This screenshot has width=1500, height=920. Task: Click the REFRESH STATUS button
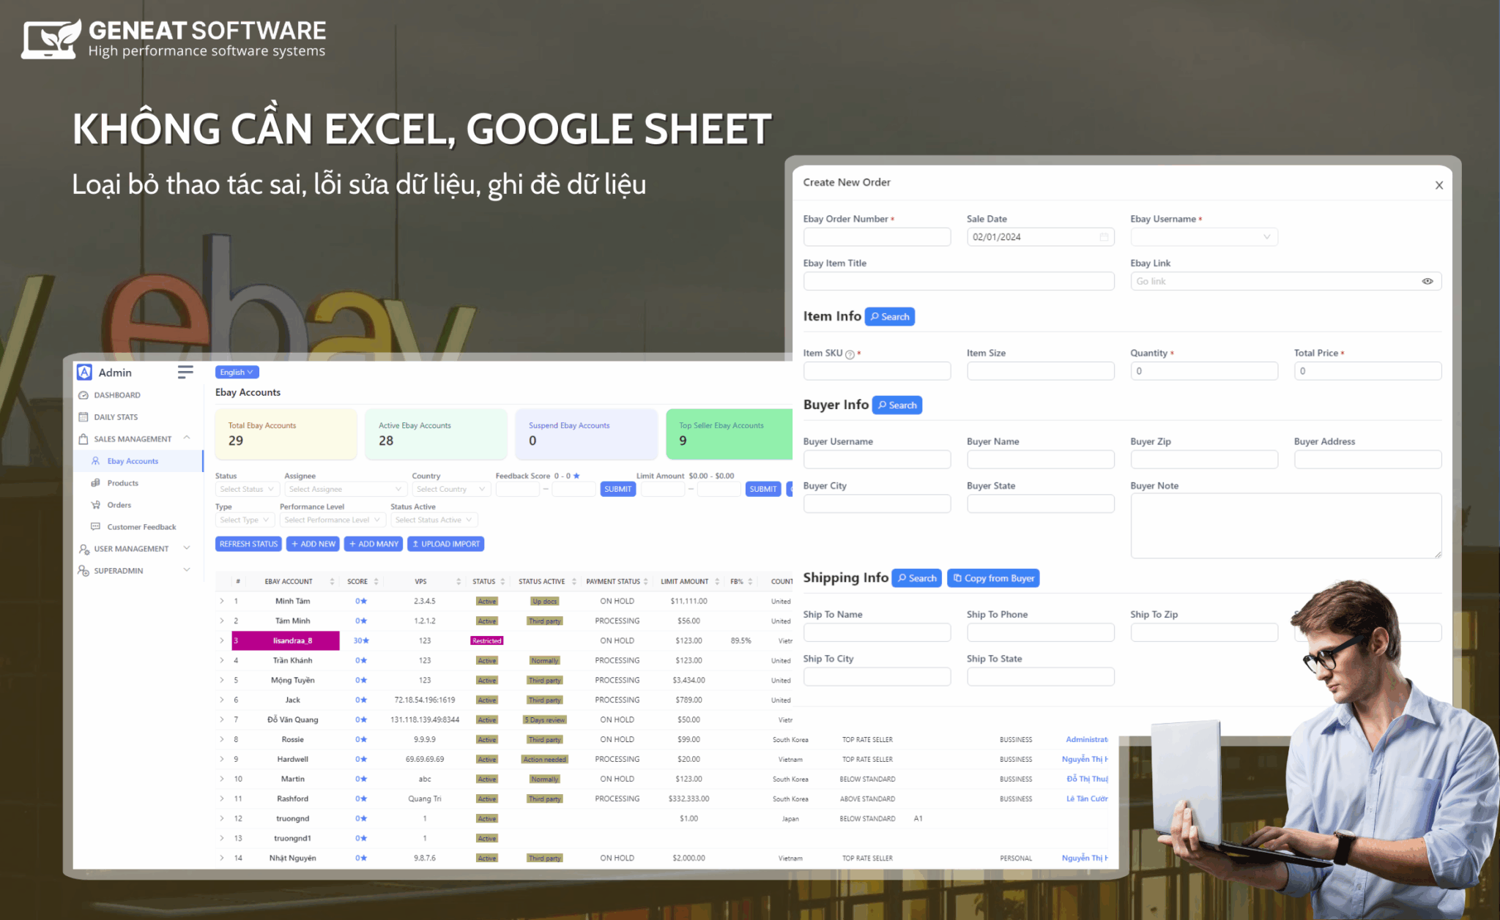coord(248,544)
